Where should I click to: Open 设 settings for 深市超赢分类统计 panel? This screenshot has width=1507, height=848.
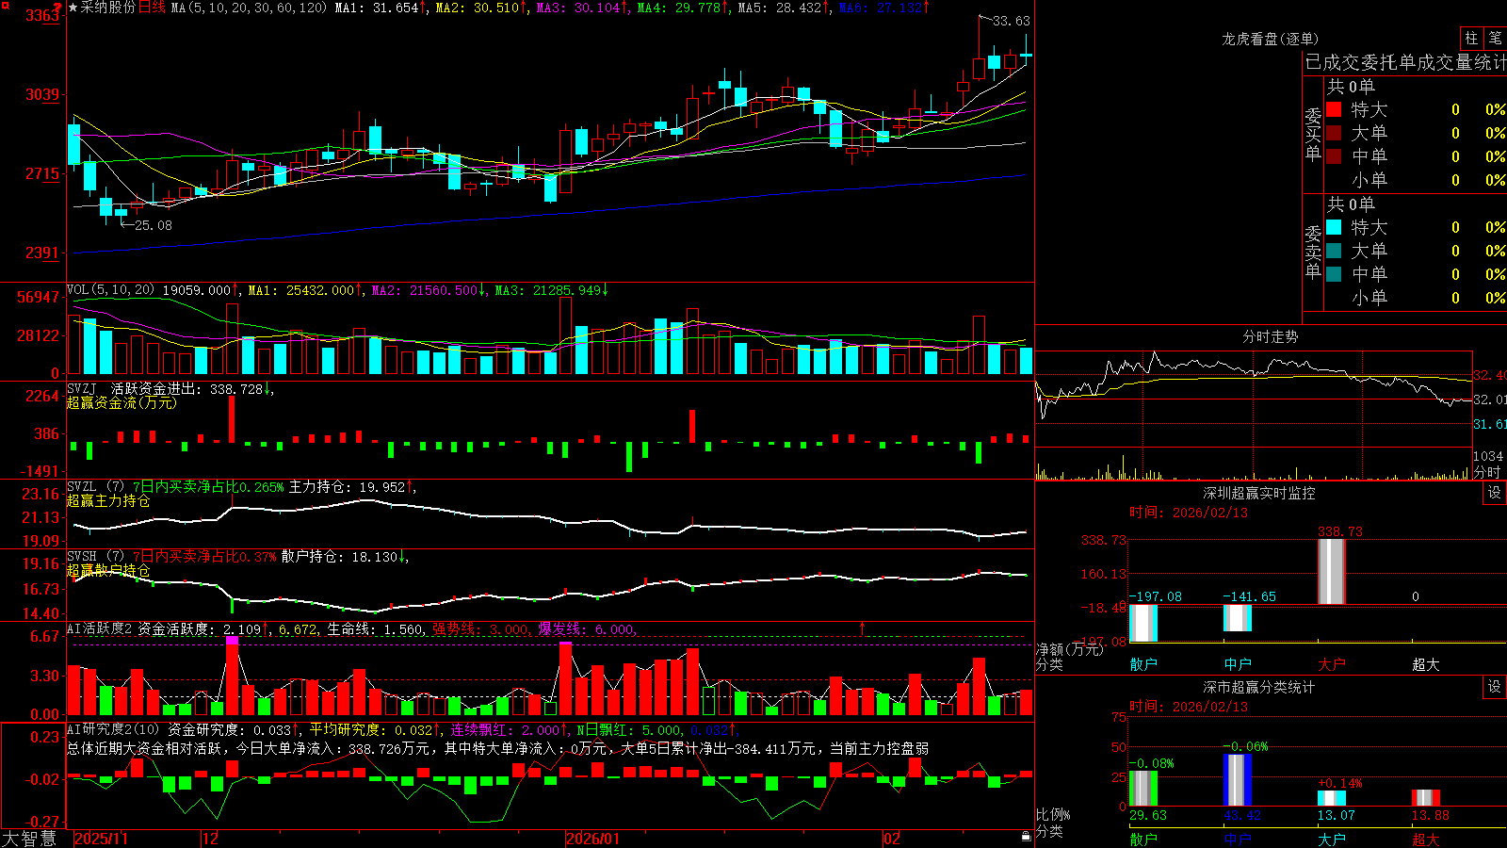click(x=1495, y=687)
